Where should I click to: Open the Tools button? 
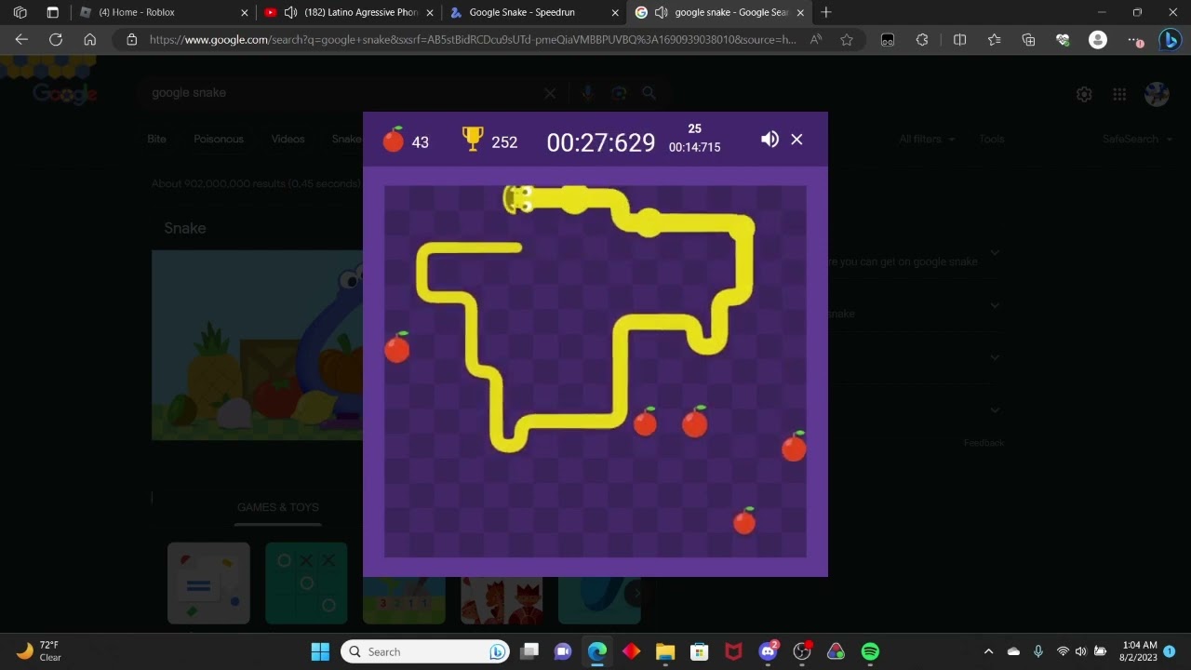[991, 139]
